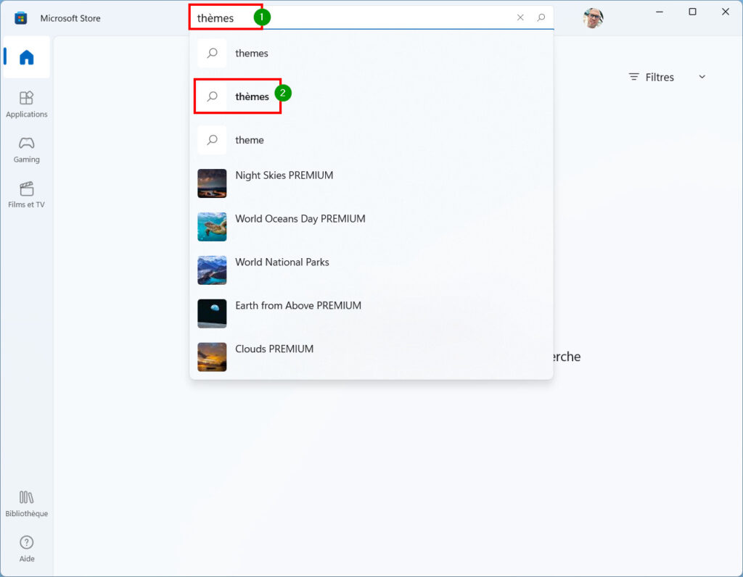Screen dimensions: 743x577
Task: Open Clouds PREMIUM result
Action: point(371,357)
